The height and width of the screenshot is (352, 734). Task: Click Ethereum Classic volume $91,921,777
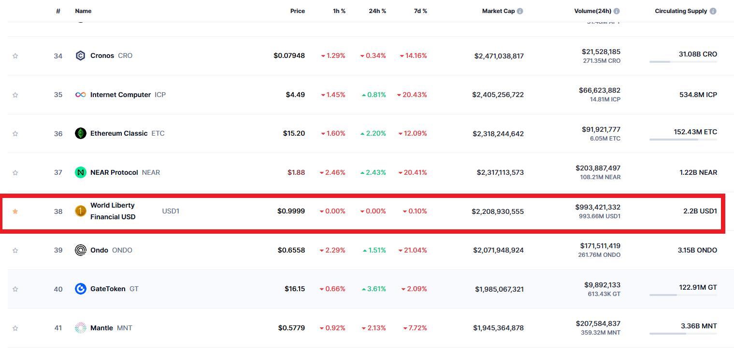click(601, 129)
